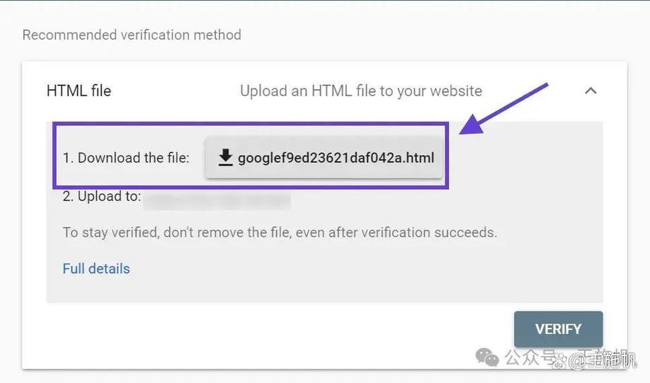Image resolution: width=650 pixels, height=383 pixels.
Task: Click 'Upload an HTML file to your website' text
Action: [361, 91]
